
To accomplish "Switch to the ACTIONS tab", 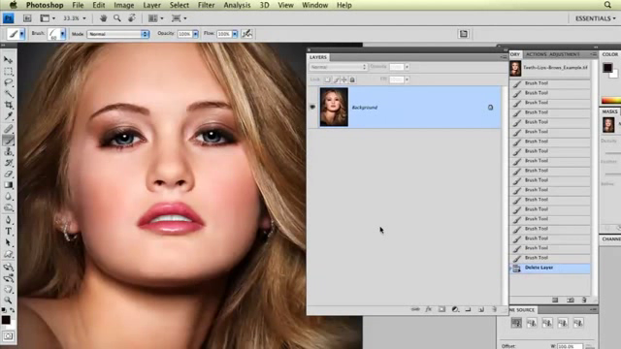I will tap(537, 54).
